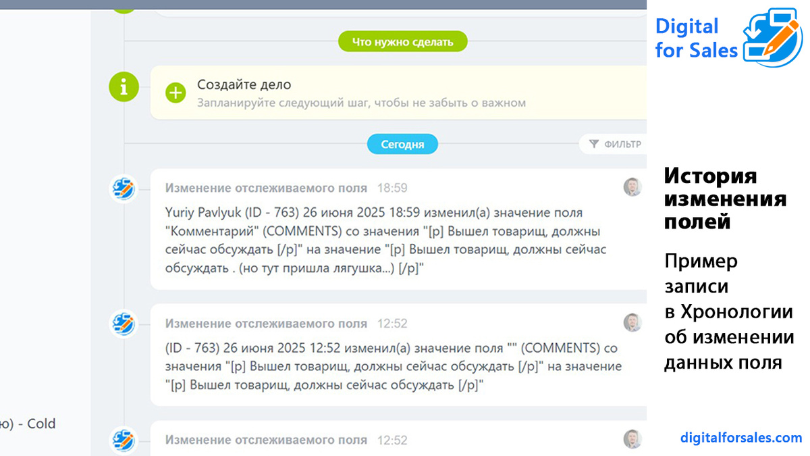Click the pencil icon of the 12:52 change entry
The height and width of the screenshot is (456, 810).
tap(124, 324)
